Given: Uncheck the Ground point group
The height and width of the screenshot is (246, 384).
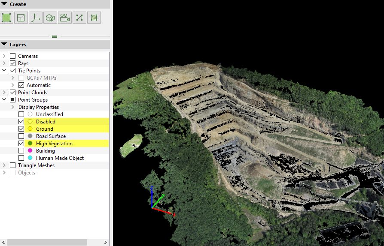Looking at the screenshot, I should click(21, 129).
